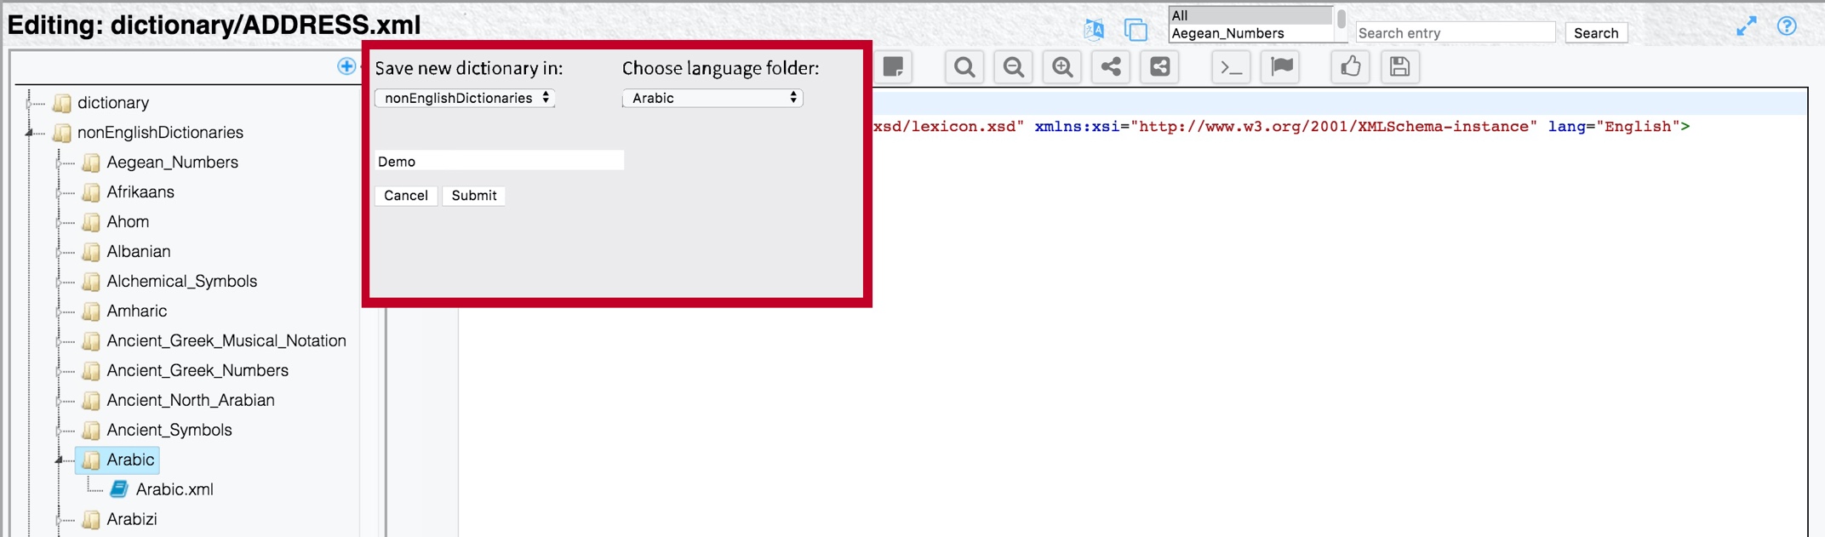Select the Ancient_Greek_Numbers folder

197,370
